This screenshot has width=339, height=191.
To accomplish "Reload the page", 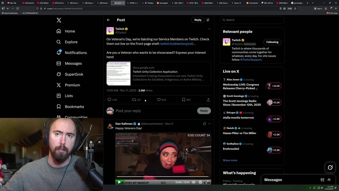I will (17, 8).
